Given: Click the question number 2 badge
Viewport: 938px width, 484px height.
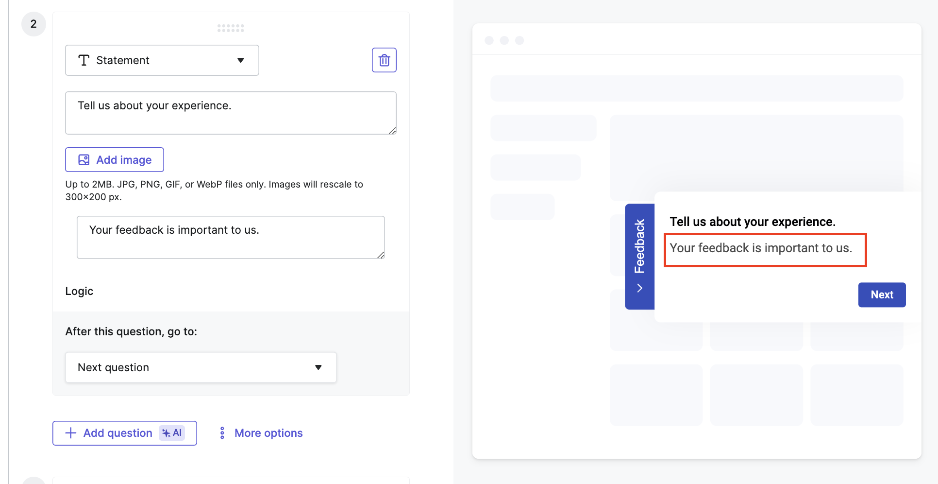Looking at the screenshot, I should point(33,24).
